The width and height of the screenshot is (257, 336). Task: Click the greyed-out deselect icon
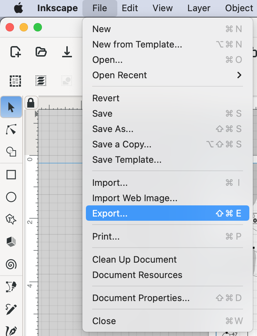click(67, 81)
